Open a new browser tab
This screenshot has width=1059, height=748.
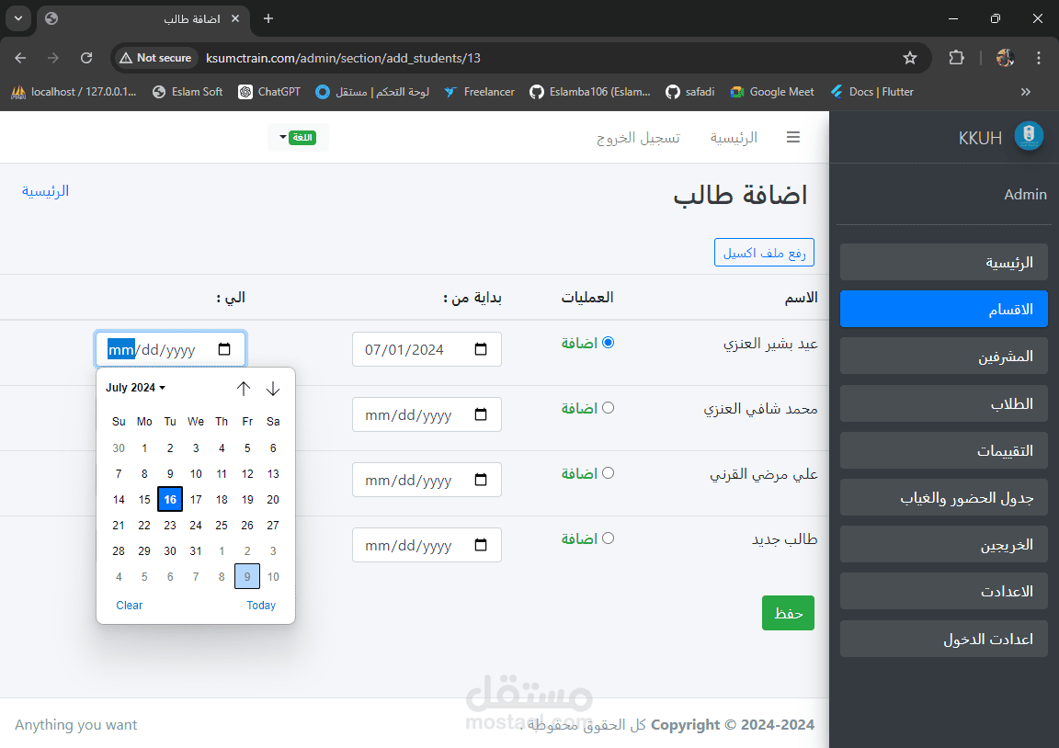coord(268,19)
